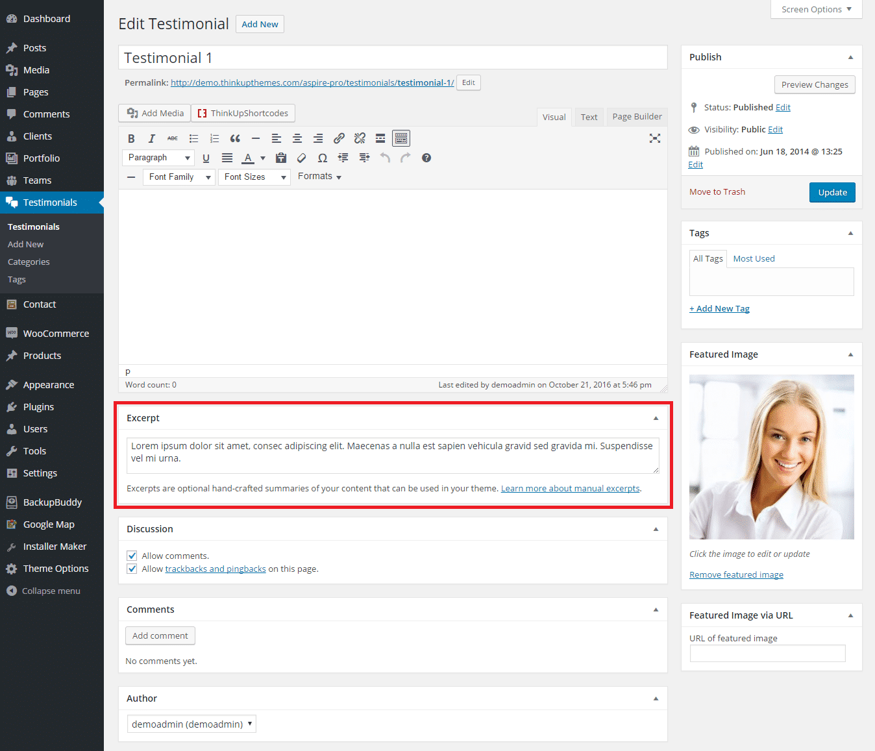Open the text color picker arrow
Viewport: 875px width, 751px height.
click(x=263, y=158)
